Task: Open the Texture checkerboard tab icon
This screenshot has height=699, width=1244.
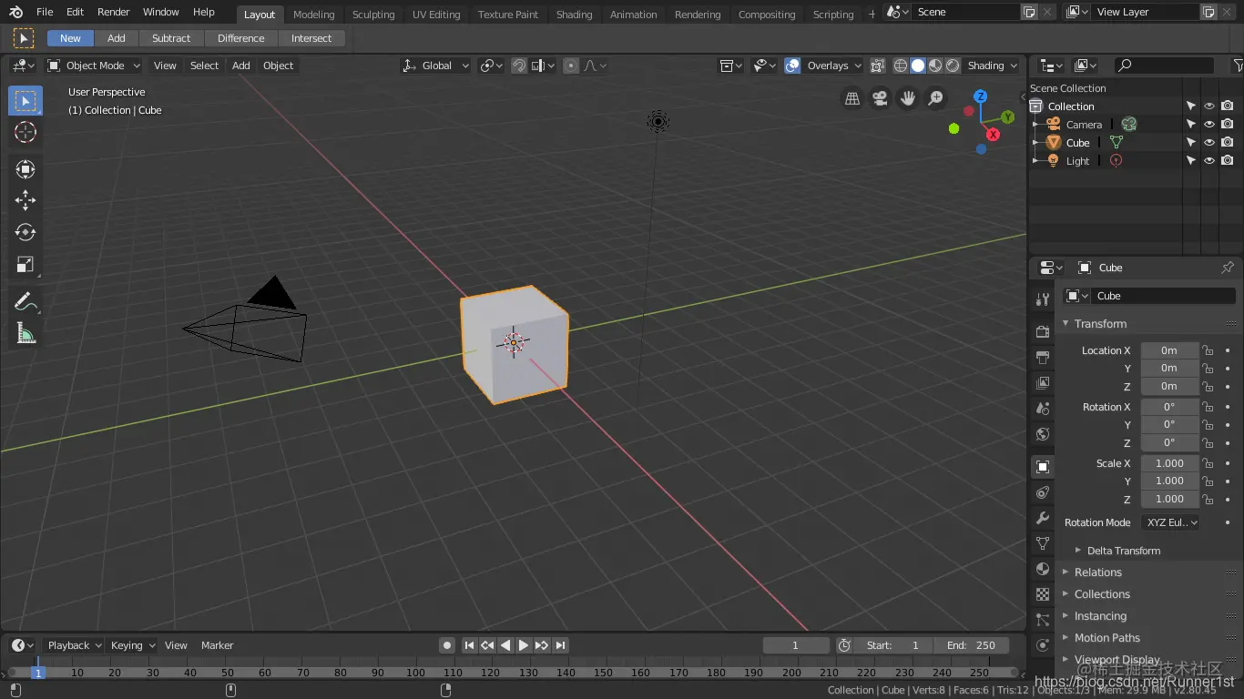Action: pos(1043,594)
